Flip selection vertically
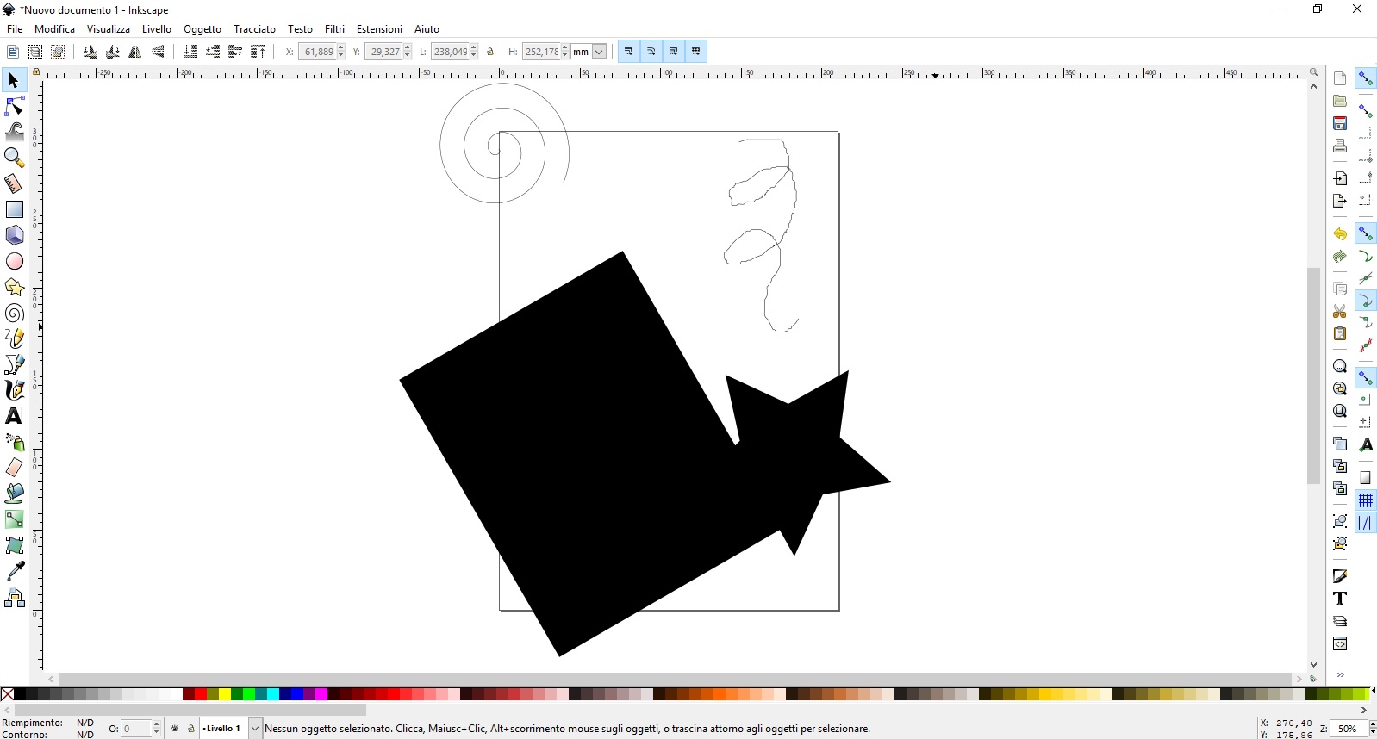 pos(158,52)
